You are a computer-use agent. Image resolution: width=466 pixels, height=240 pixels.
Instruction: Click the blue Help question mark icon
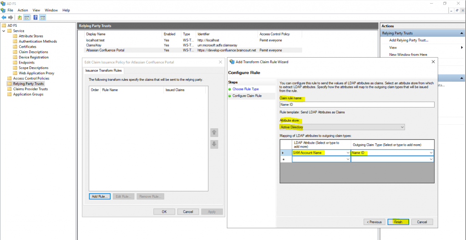[35, 18]
